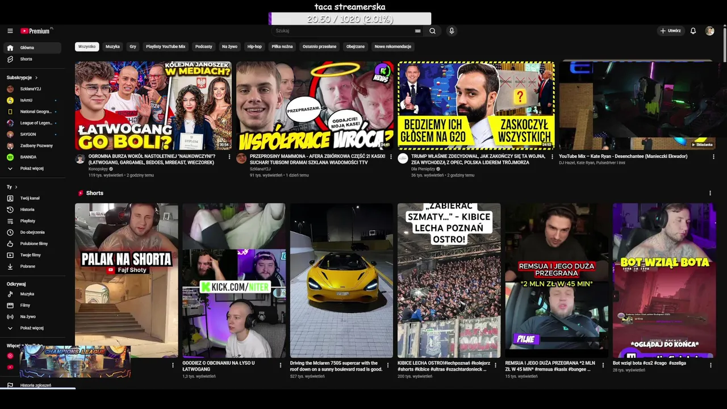Open the Shorts shelf three-dot menu
This screenshot has width=727, height=409.
pos(710,193)
